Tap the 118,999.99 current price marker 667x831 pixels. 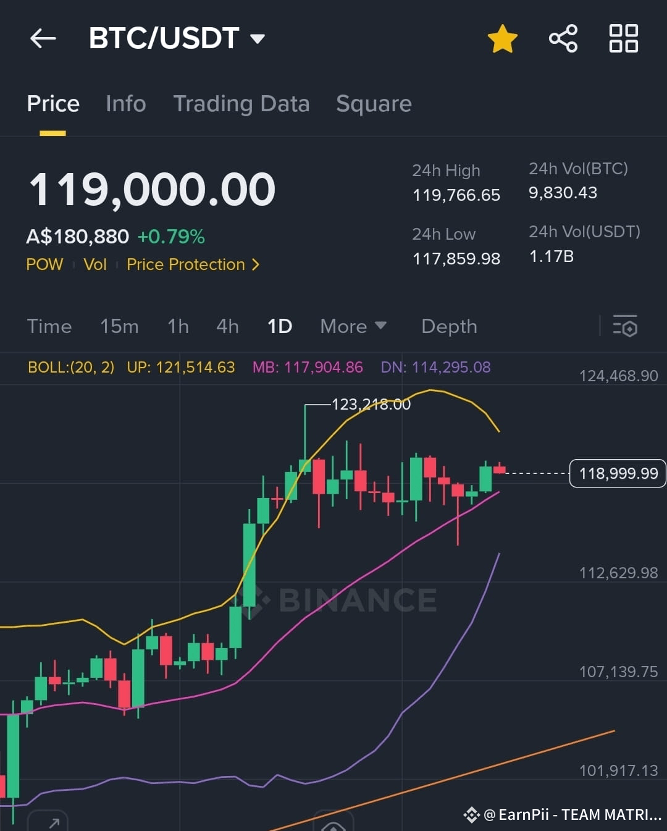(618, 473)
